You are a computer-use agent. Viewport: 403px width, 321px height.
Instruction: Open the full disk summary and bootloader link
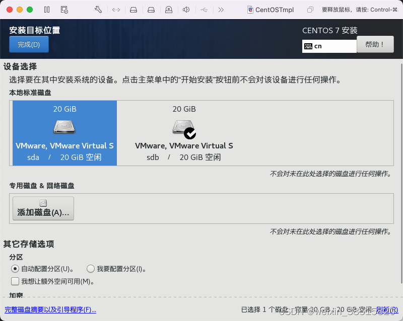(x=50, y=309)
